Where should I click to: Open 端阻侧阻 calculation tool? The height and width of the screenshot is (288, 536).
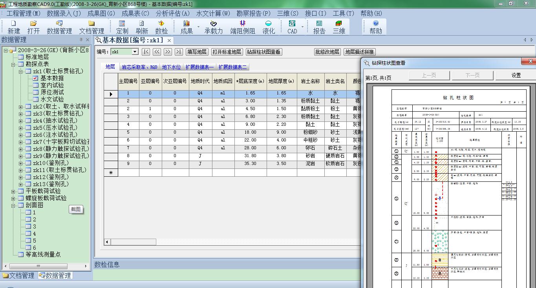pyautogui.click(x=243, y=27)
